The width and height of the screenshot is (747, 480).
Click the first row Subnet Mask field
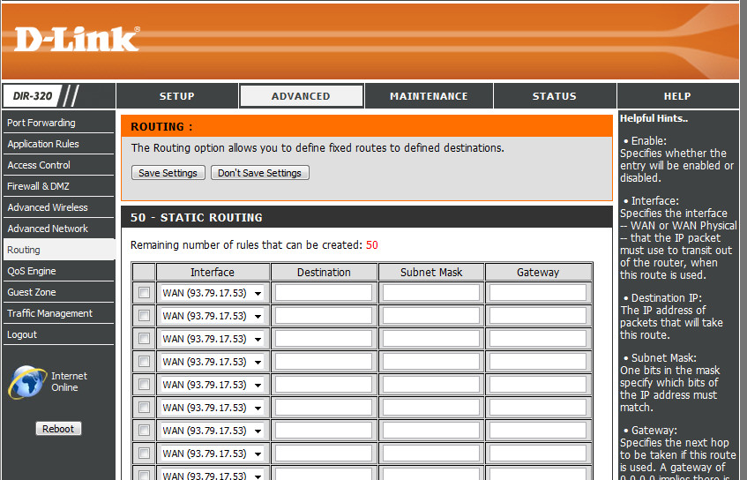point(430,293)
